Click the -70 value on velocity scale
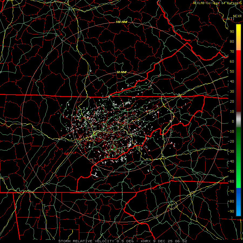The width and height of the screenshot is (243, 243). coord(231,191)
